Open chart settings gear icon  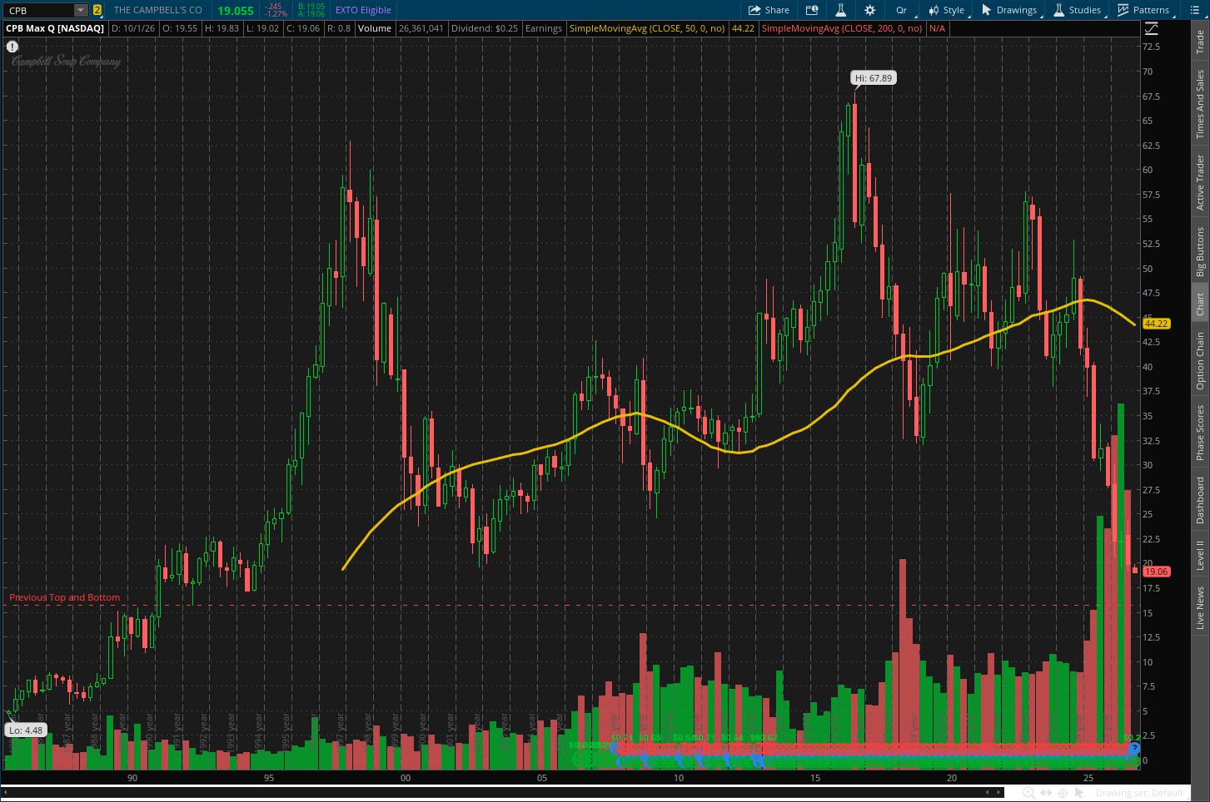click(x=870, y=10)
